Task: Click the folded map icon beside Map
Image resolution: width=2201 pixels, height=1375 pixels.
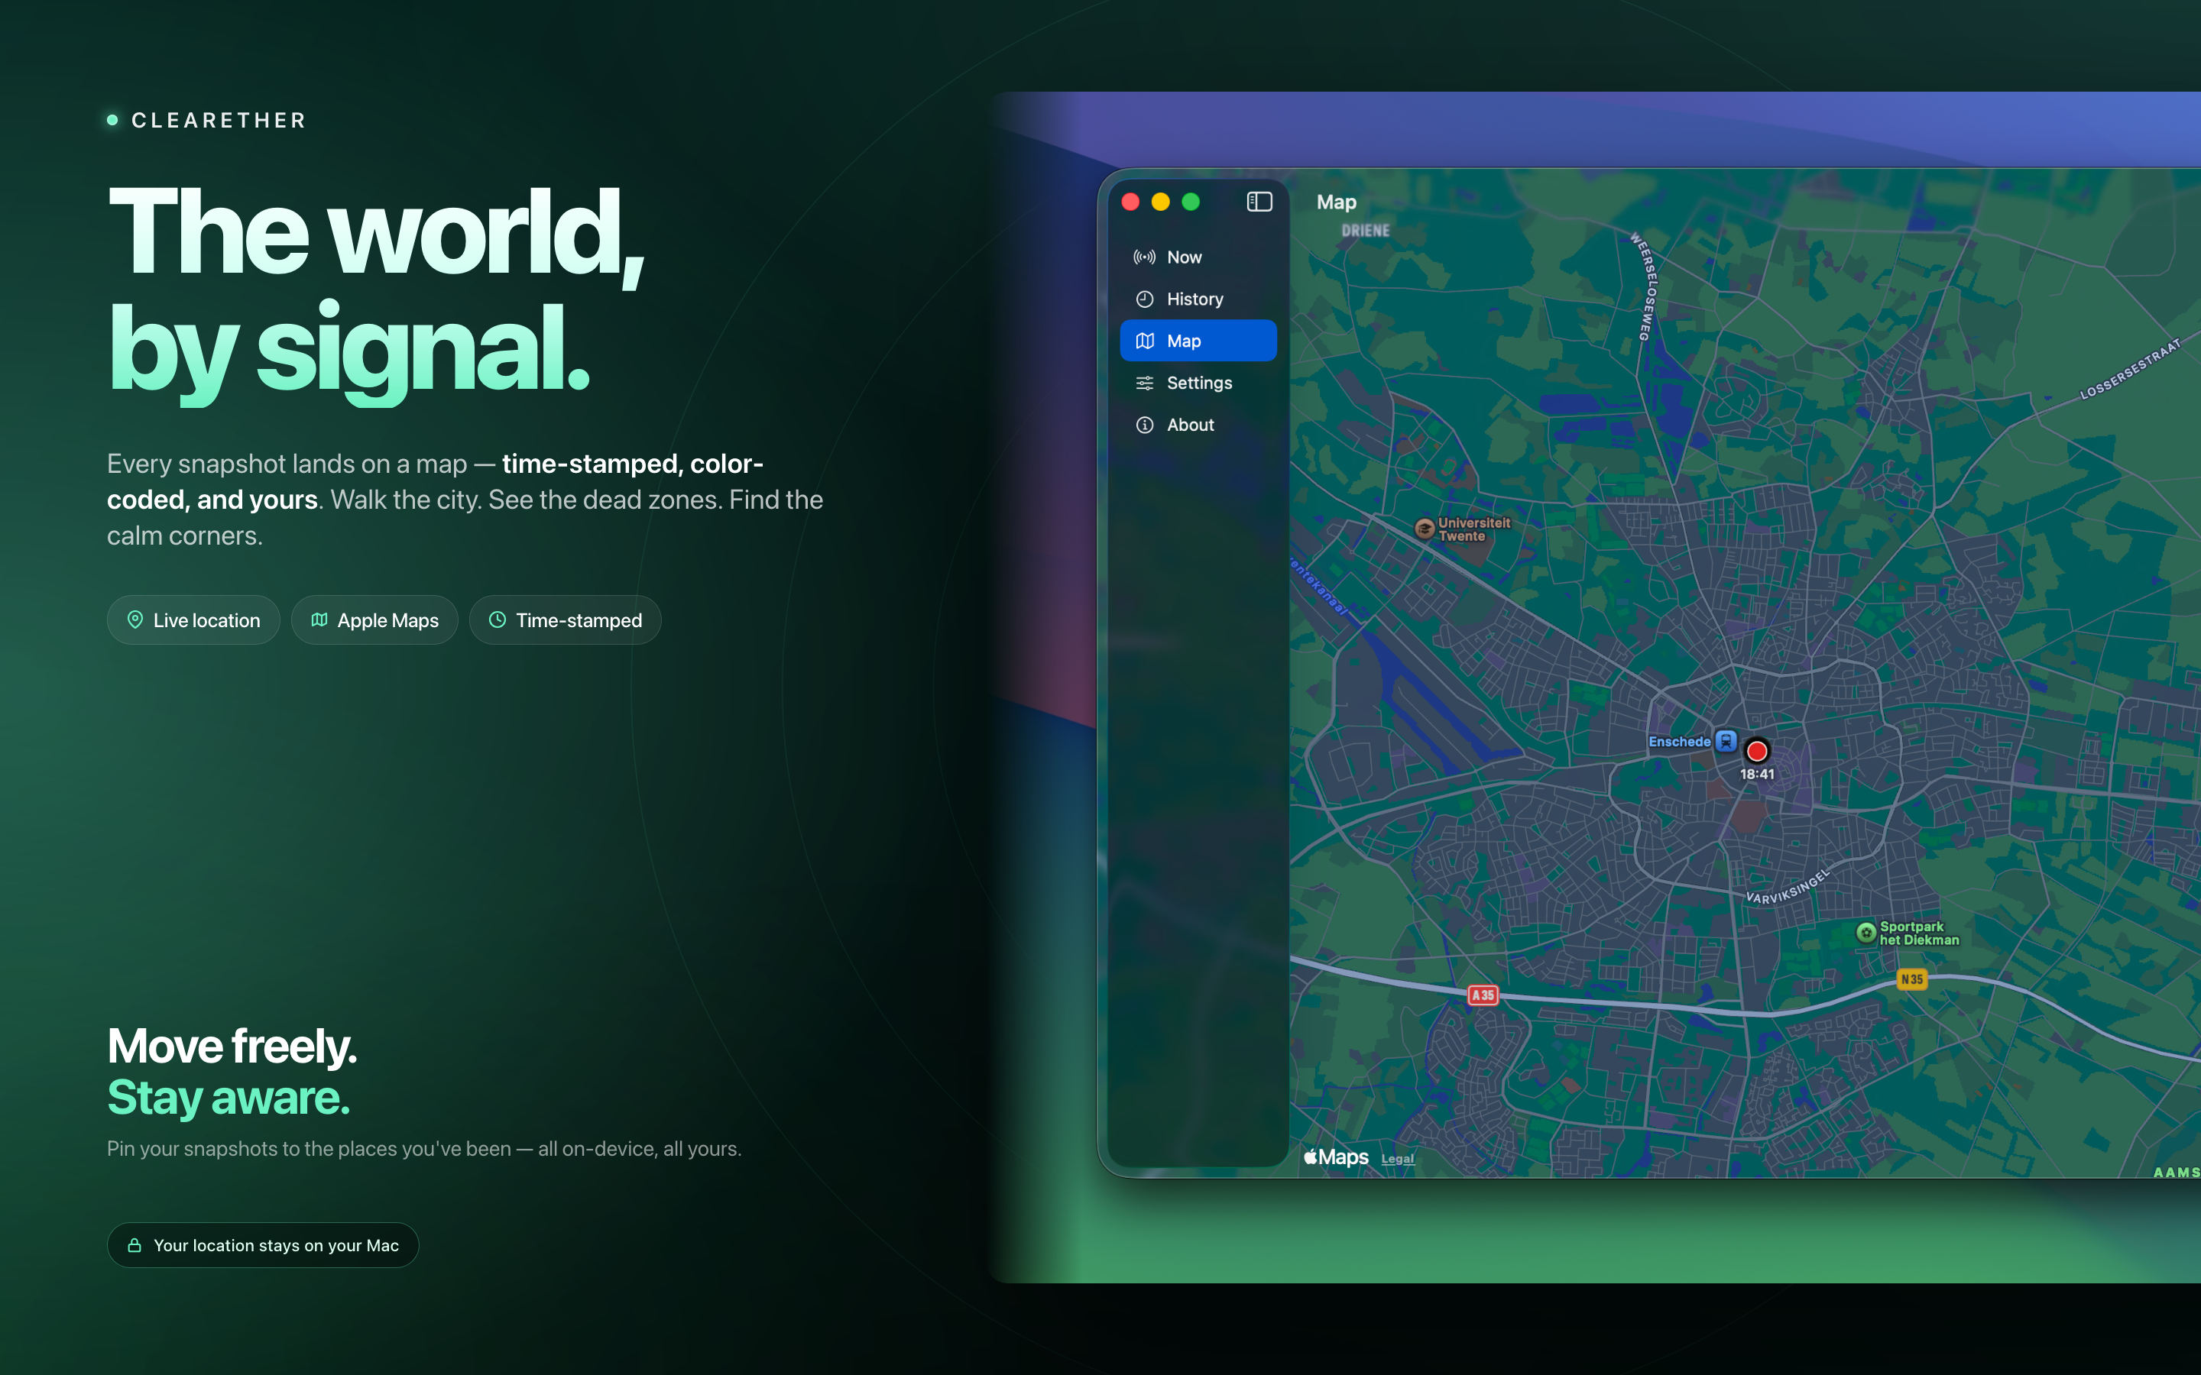Action: click(1144, 341)
